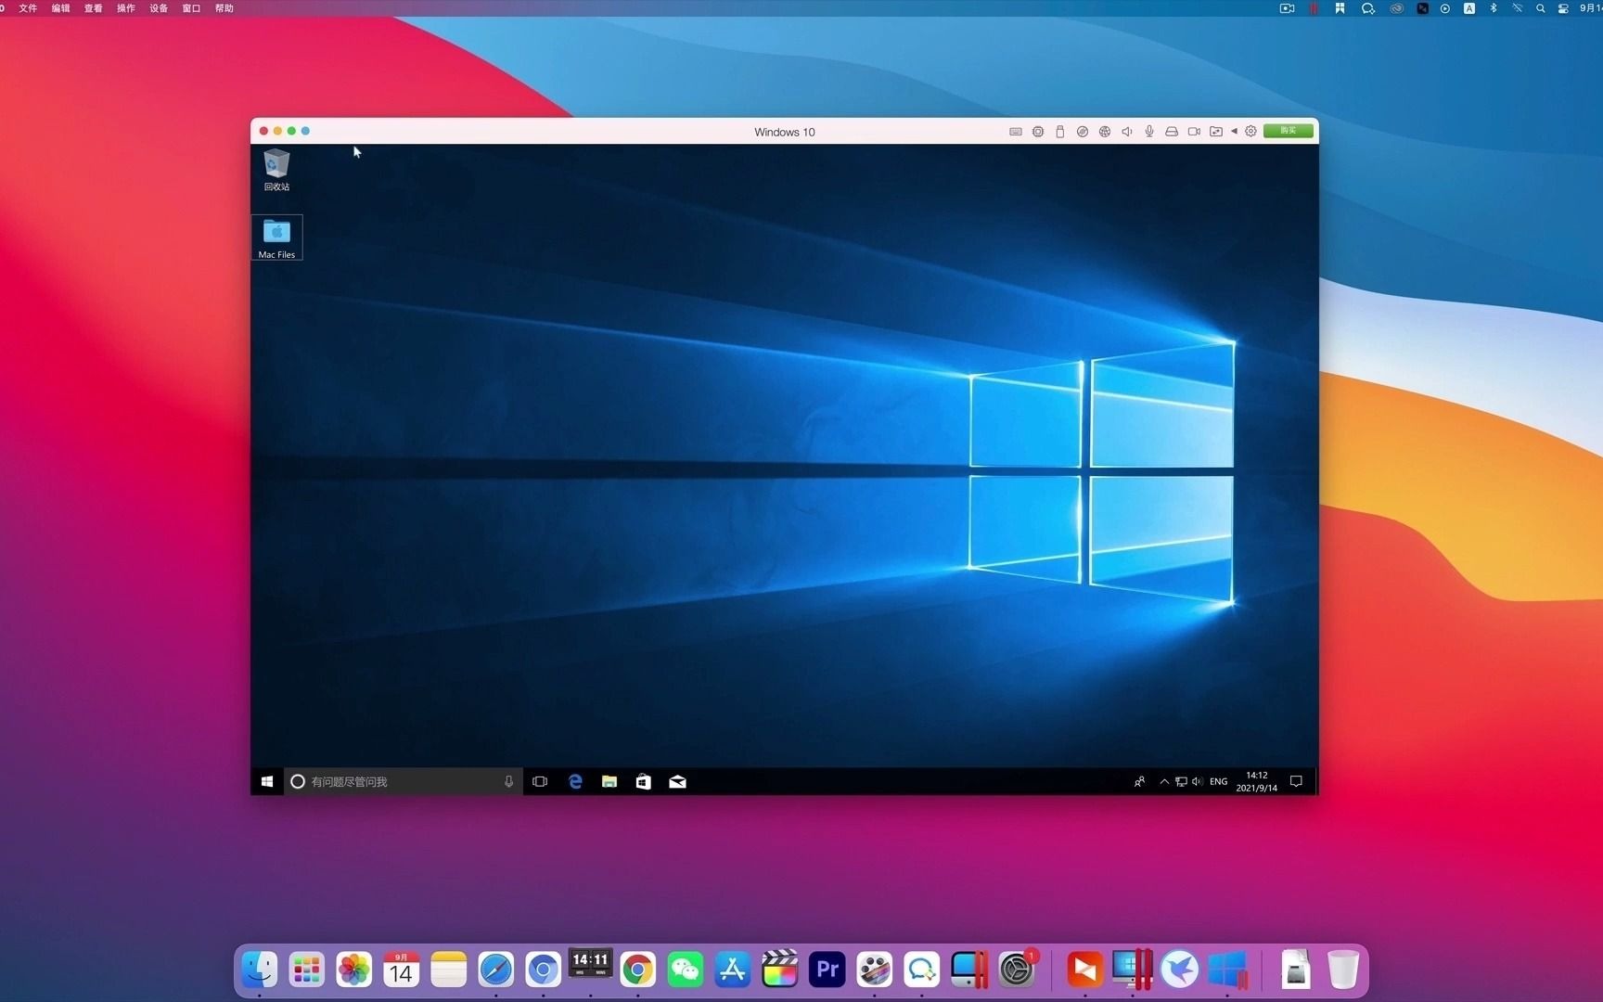Collapse Parallels toolbar icons with the triangle arrow
The height and width of the screenshot is (1002, 1603).
coord(1234,132)
